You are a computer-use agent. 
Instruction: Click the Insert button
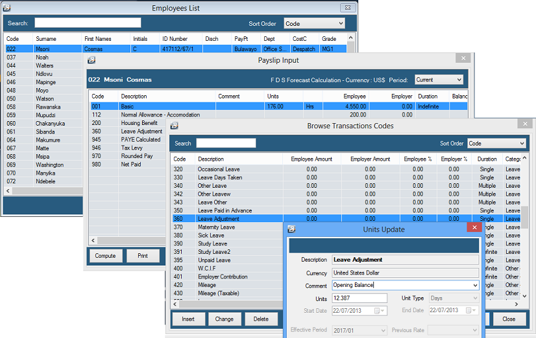(188, 319)
